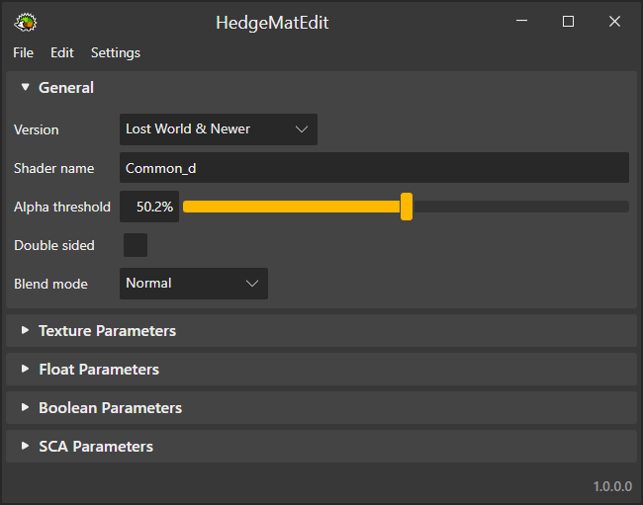Click the Blend mode label
Image resolution: width=643 pixels, height=505 pixels.
(x=50, y=284)
